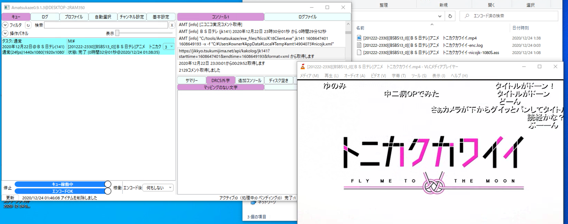The height and width of the screenshot is (224, 568).
Task: Toggle the エンコードOK switch
Action: (x=63, y=191)
